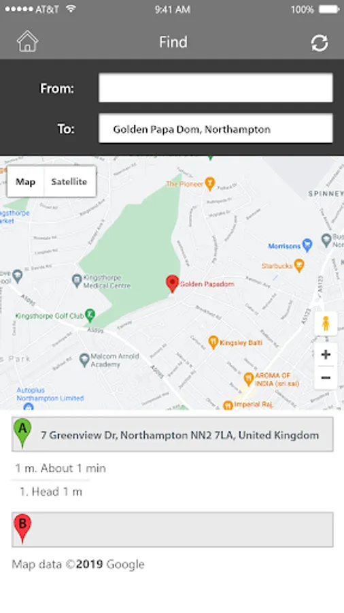This screenshot has height=613, width=344.
Task: Switch to Map view
Action: pyautogui.click(x=25, y=182)
